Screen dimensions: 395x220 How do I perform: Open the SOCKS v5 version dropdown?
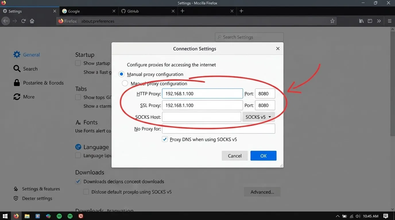pos(259,117)
